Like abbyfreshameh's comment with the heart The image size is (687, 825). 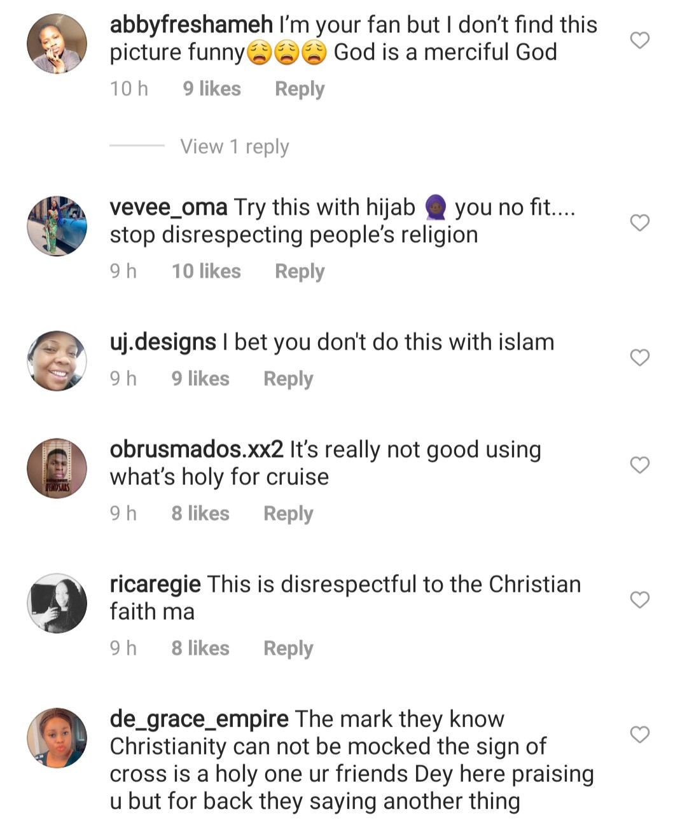tap(639, 40)
